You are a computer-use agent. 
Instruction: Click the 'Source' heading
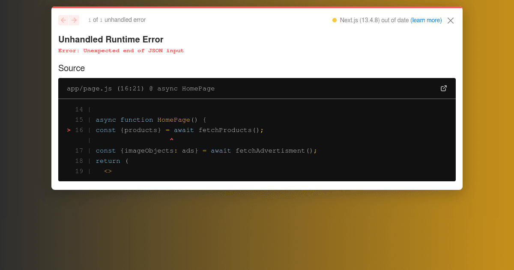tap(72, 68)
